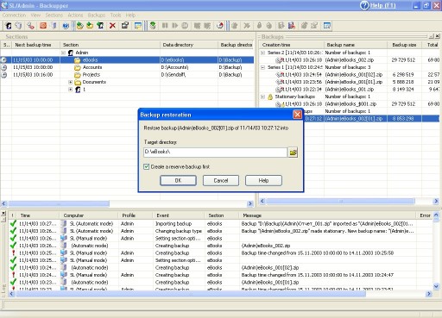Expand the profile node labeled 1
Screen dimensions: 442x318
pyautogui.click(x=70, y=90)
